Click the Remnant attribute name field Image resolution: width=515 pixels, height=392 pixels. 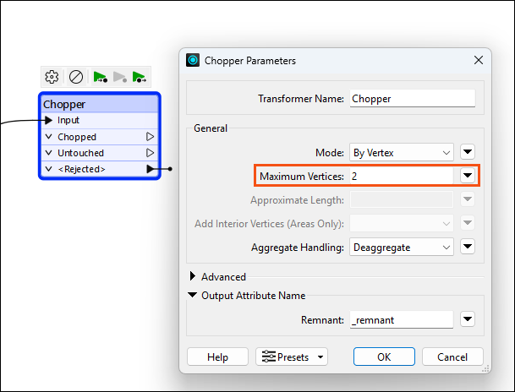402,319
